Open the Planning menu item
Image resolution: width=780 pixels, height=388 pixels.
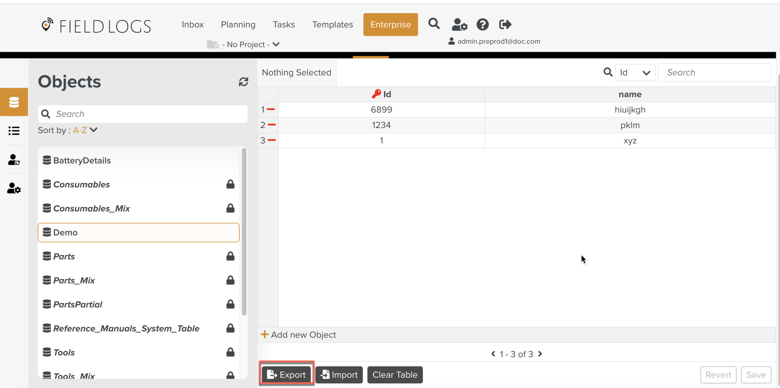click(x=238, y=24)
